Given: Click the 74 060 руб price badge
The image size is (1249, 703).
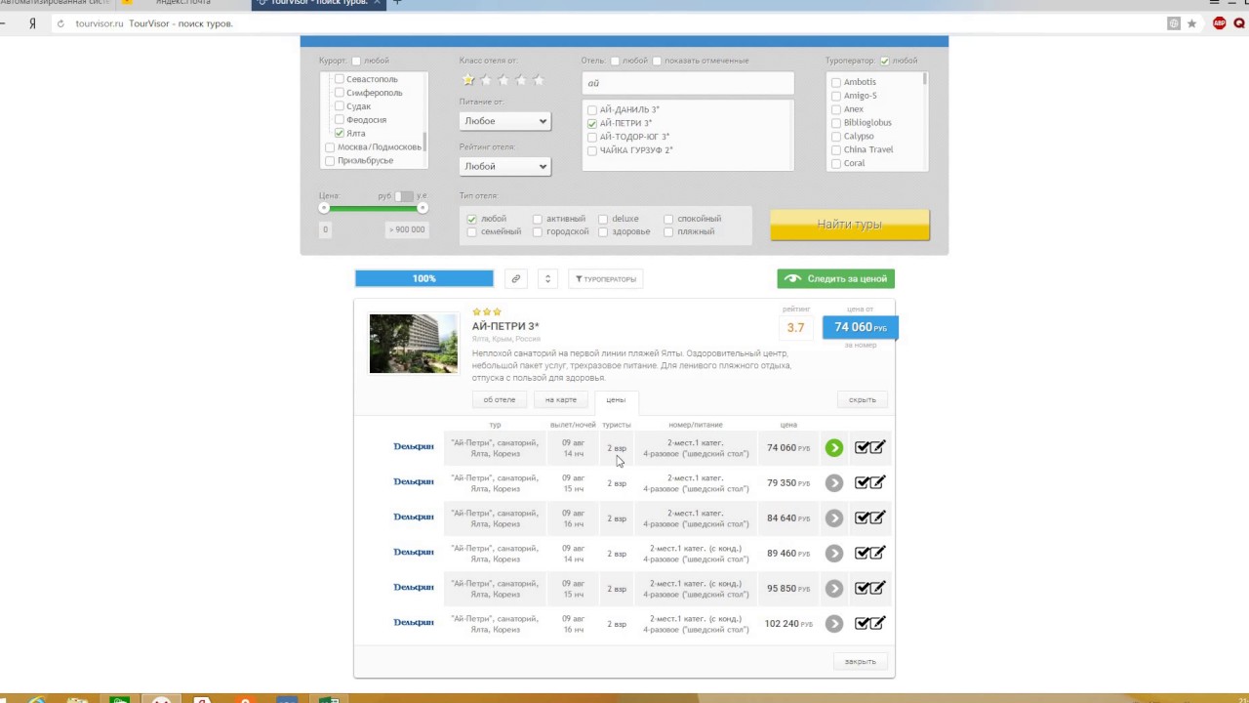Looking at the screenshot, I should tap(860, 327).
